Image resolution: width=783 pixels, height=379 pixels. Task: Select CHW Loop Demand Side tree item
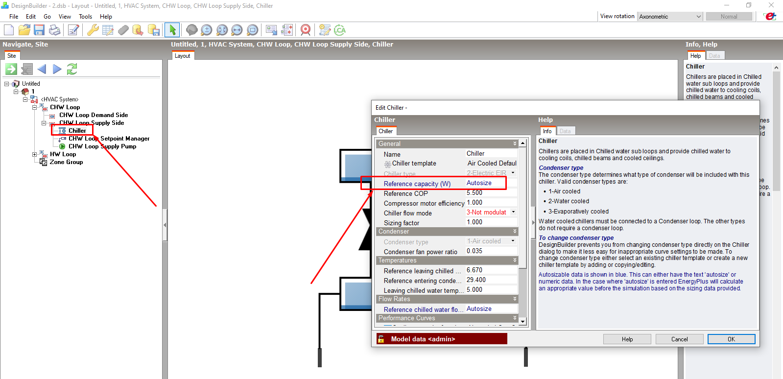pos(94,115)
